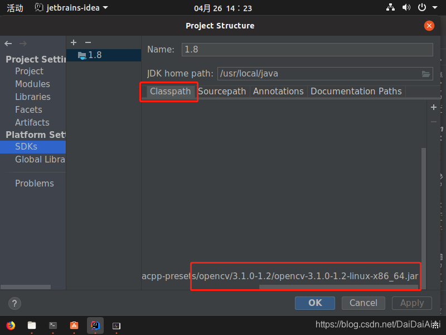This screenshot has height=335, width=446.
Task: Add a new SDK with plus icon
Action: tap(73, 42)
